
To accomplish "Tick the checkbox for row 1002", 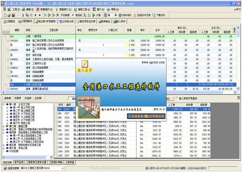I will coord(56,143).
